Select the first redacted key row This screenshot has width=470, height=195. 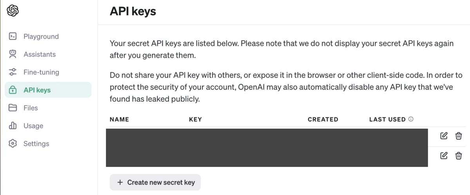[267, 137]
